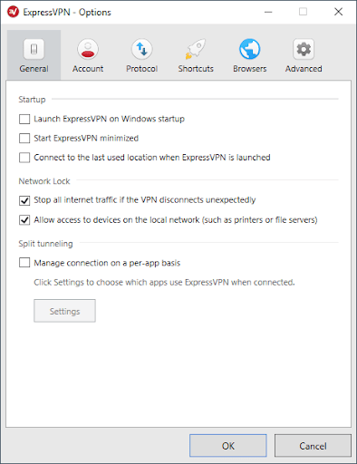357x464 pixels.
Task: Click the Shortcuts rocket icon
Action: tap(196, 49)
